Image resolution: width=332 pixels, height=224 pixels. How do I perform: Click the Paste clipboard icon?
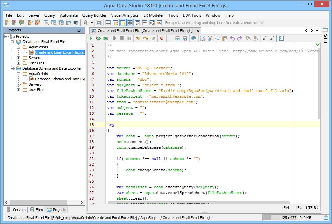(225, 38)
